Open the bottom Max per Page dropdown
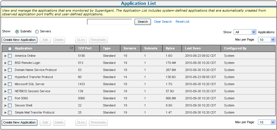This screenshot has width=277, height=130. click(x=267, y=122)
